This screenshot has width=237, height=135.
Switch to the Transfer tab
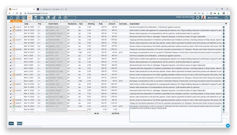tap(115, 21)
